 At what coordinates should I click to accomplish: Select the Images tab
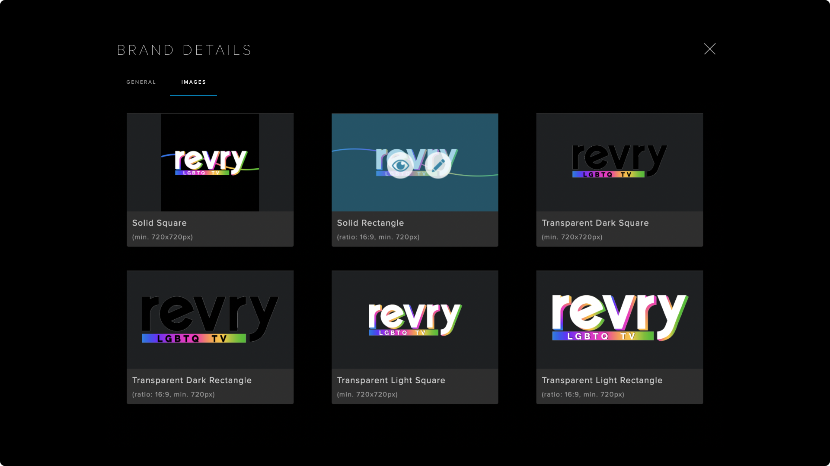point(194,82)
